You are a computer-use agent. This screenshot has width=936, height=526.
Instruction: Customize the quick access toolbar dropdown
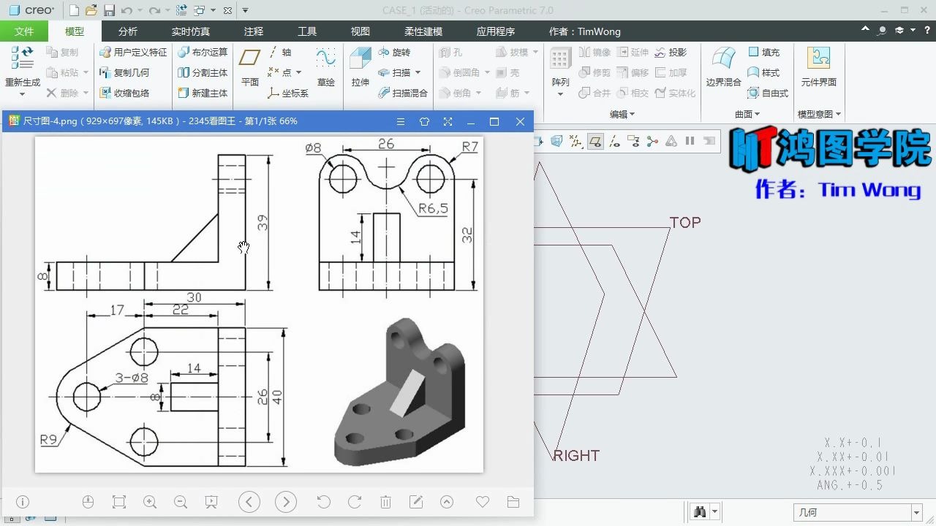click(245, 10)
